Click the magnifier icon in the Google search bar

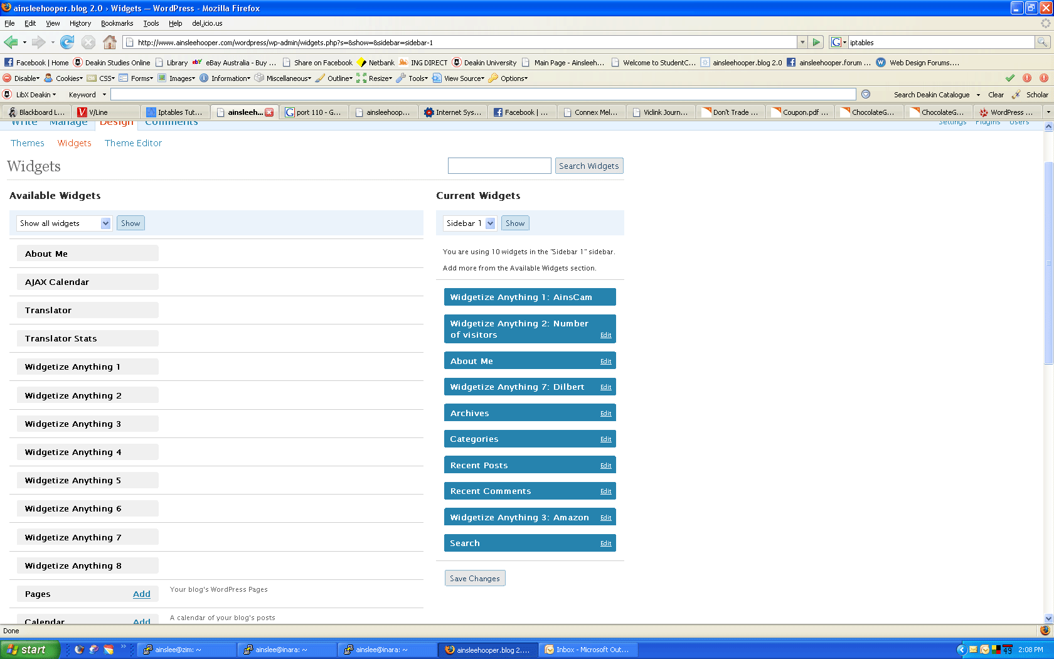click(x=1043, y=42)
